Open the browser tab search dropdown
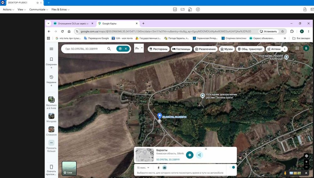The image size is (314, 178). 48,24
